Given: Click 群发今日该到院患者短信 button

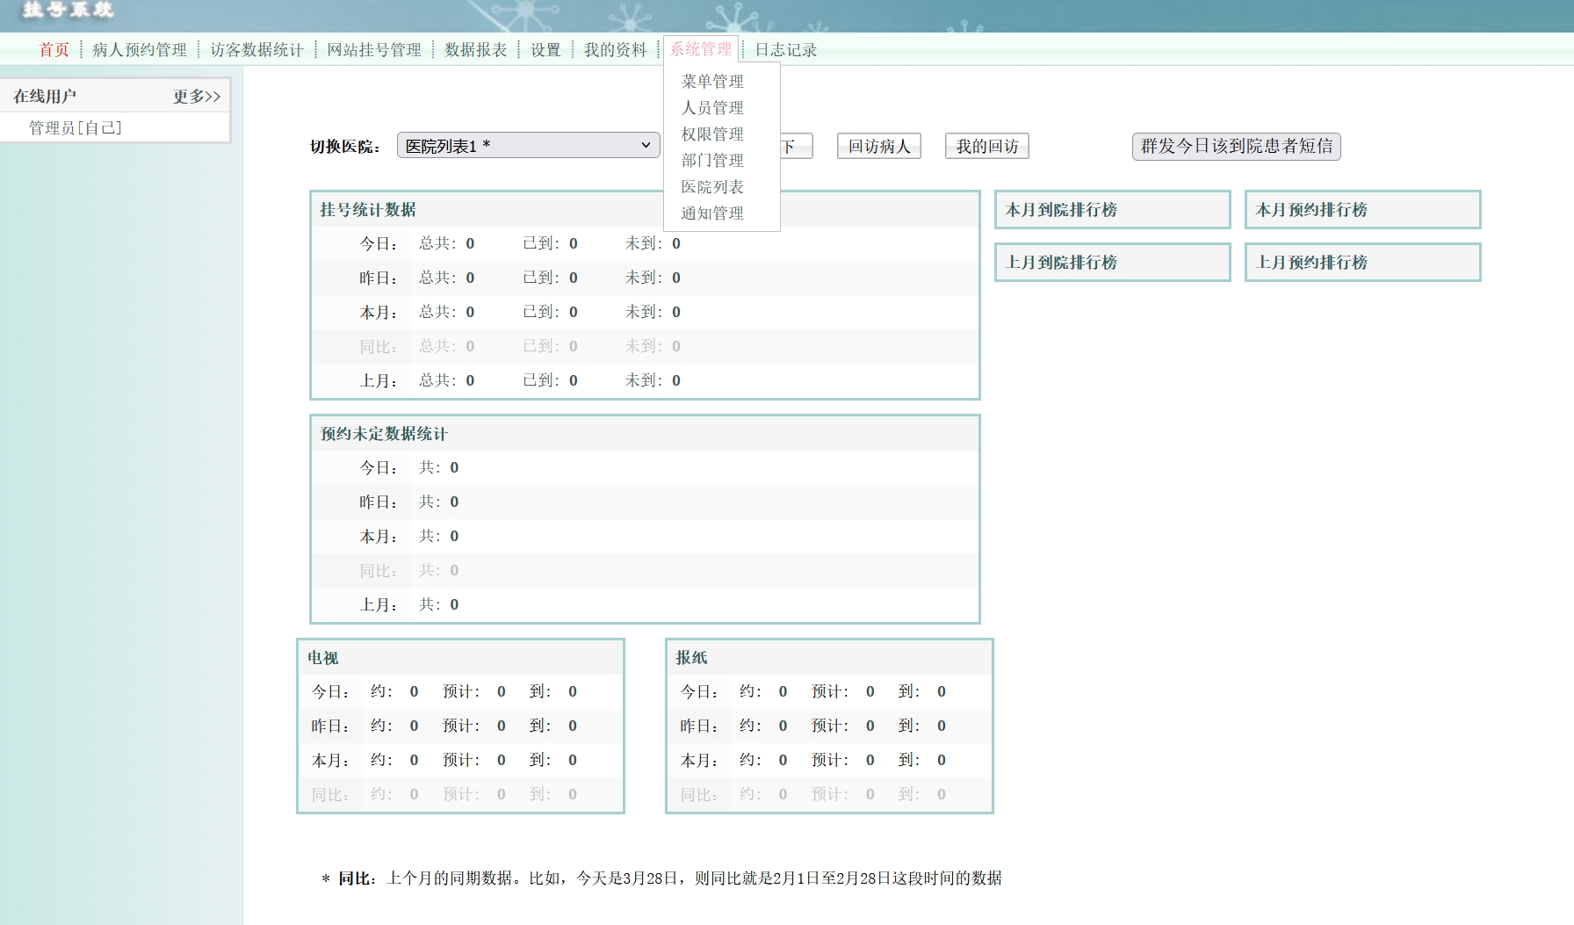Looking at the screenshot, I should pyautogui.click(x=1236, y=147).
